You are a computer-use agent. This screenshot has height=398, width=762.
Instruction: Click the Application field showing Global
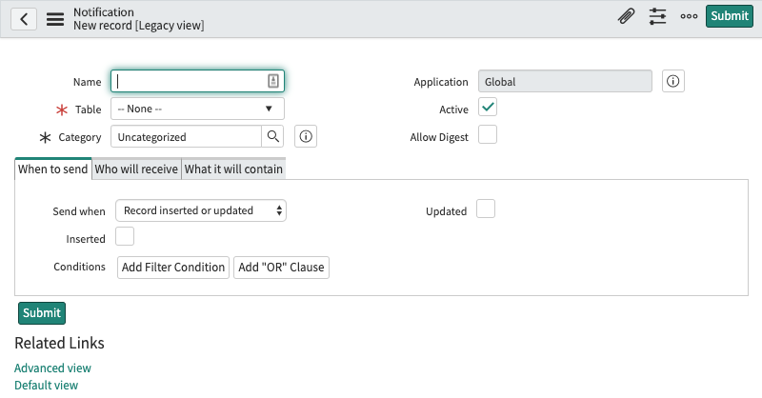click(565, 81)
